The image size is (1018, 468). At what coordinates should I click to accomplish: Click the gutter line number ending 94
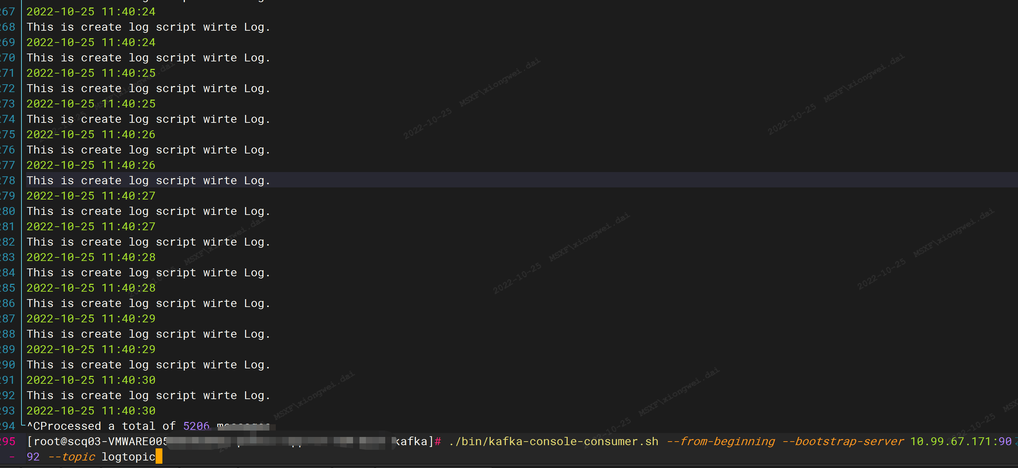[8, 426]
